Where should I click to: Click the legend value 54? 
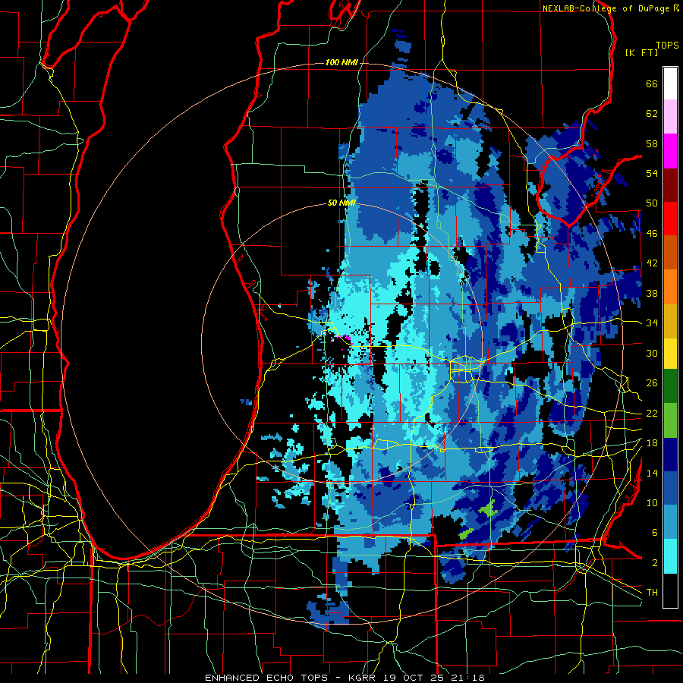pos(652,173)
